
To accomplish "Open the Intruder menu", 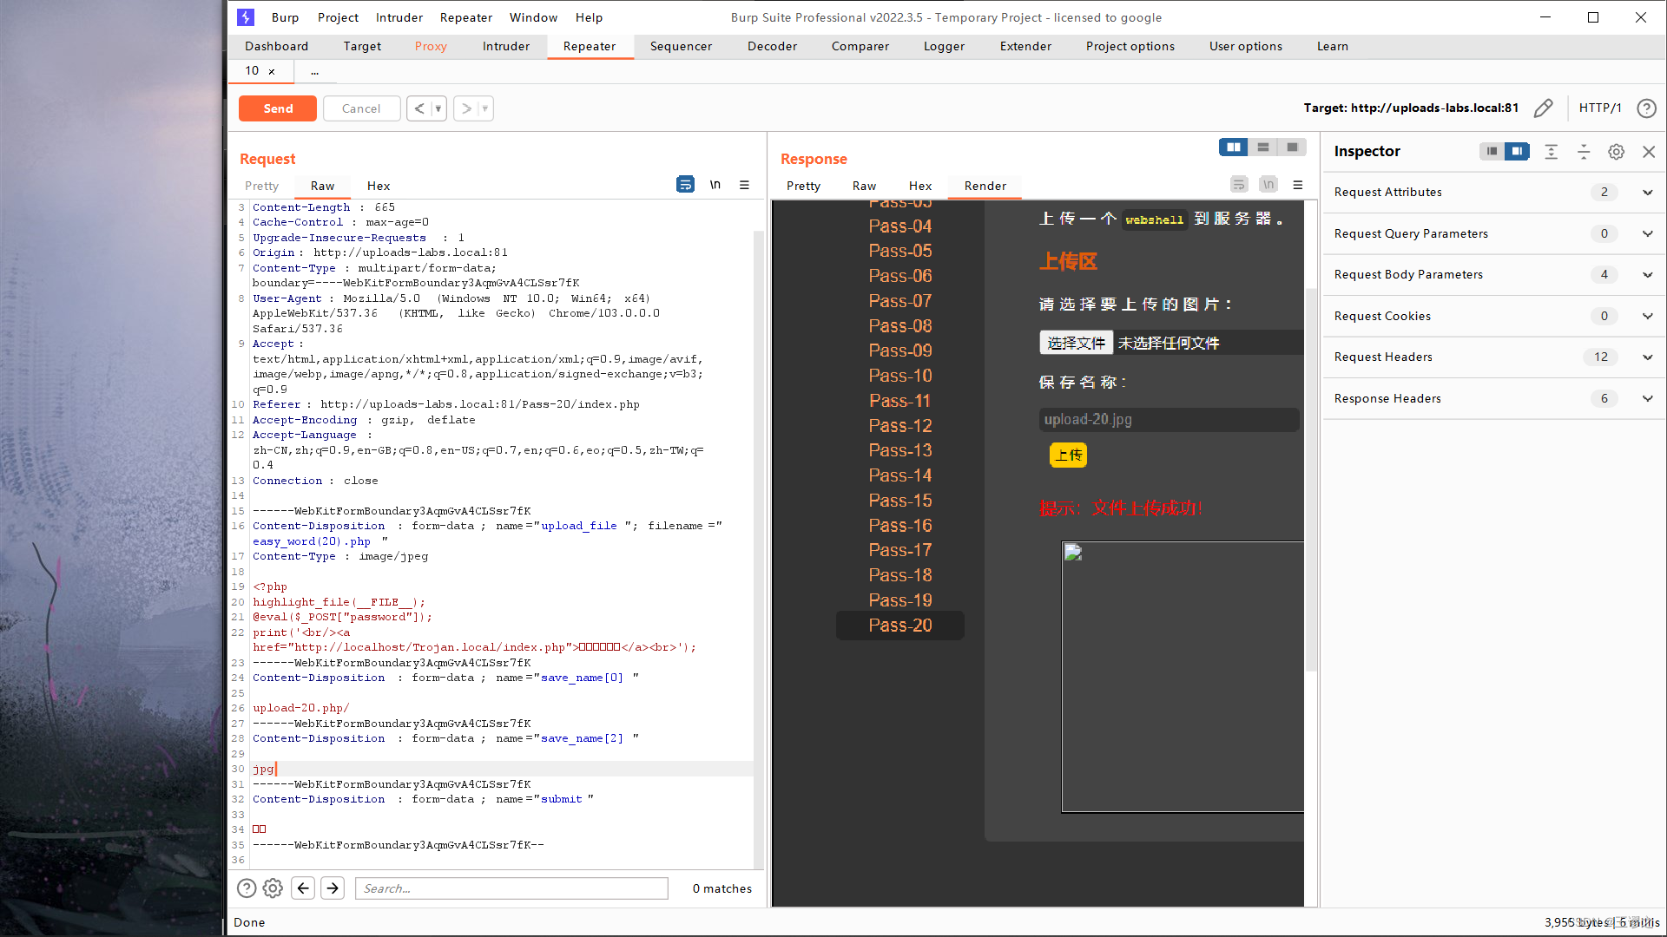I will [x=399, y=17].
